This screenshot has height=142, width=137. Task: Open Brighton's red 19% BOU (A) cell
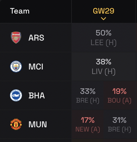pyautogui.click(x=119, y=95)
